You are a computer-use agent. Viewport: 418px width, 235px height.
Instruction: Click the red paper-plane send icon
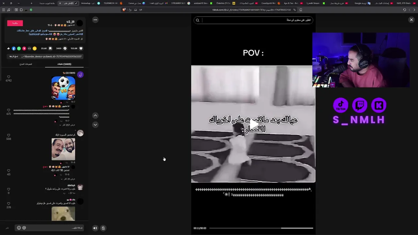24,48
